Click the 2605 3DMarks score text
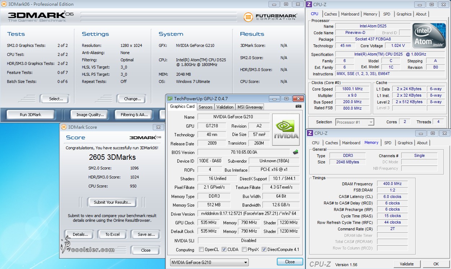 [112, 157]
